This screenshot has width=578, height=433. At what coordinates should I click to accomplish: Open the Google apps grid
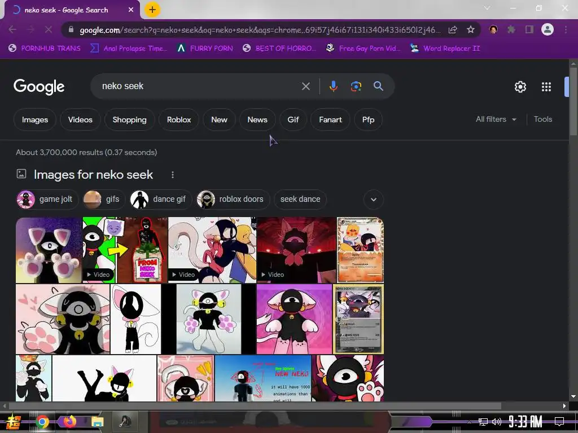[x=546, y=87]
